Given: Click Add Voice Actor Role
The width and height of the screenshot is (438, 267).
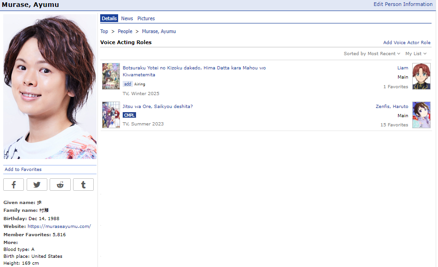Looking at the screenshot, I should (x=406, y=42).
